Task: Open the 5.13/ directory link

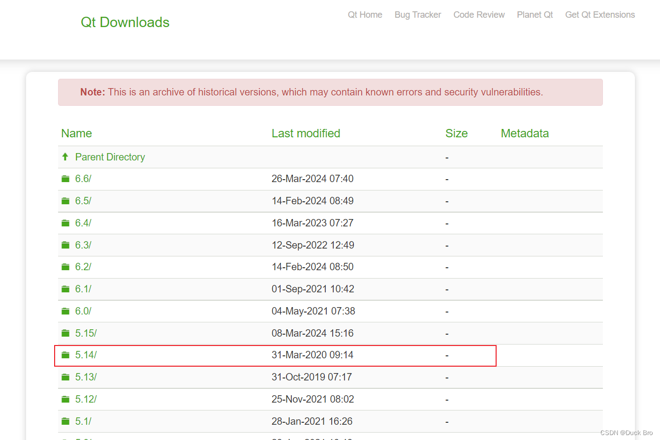Action: click(x=86, y=377)
